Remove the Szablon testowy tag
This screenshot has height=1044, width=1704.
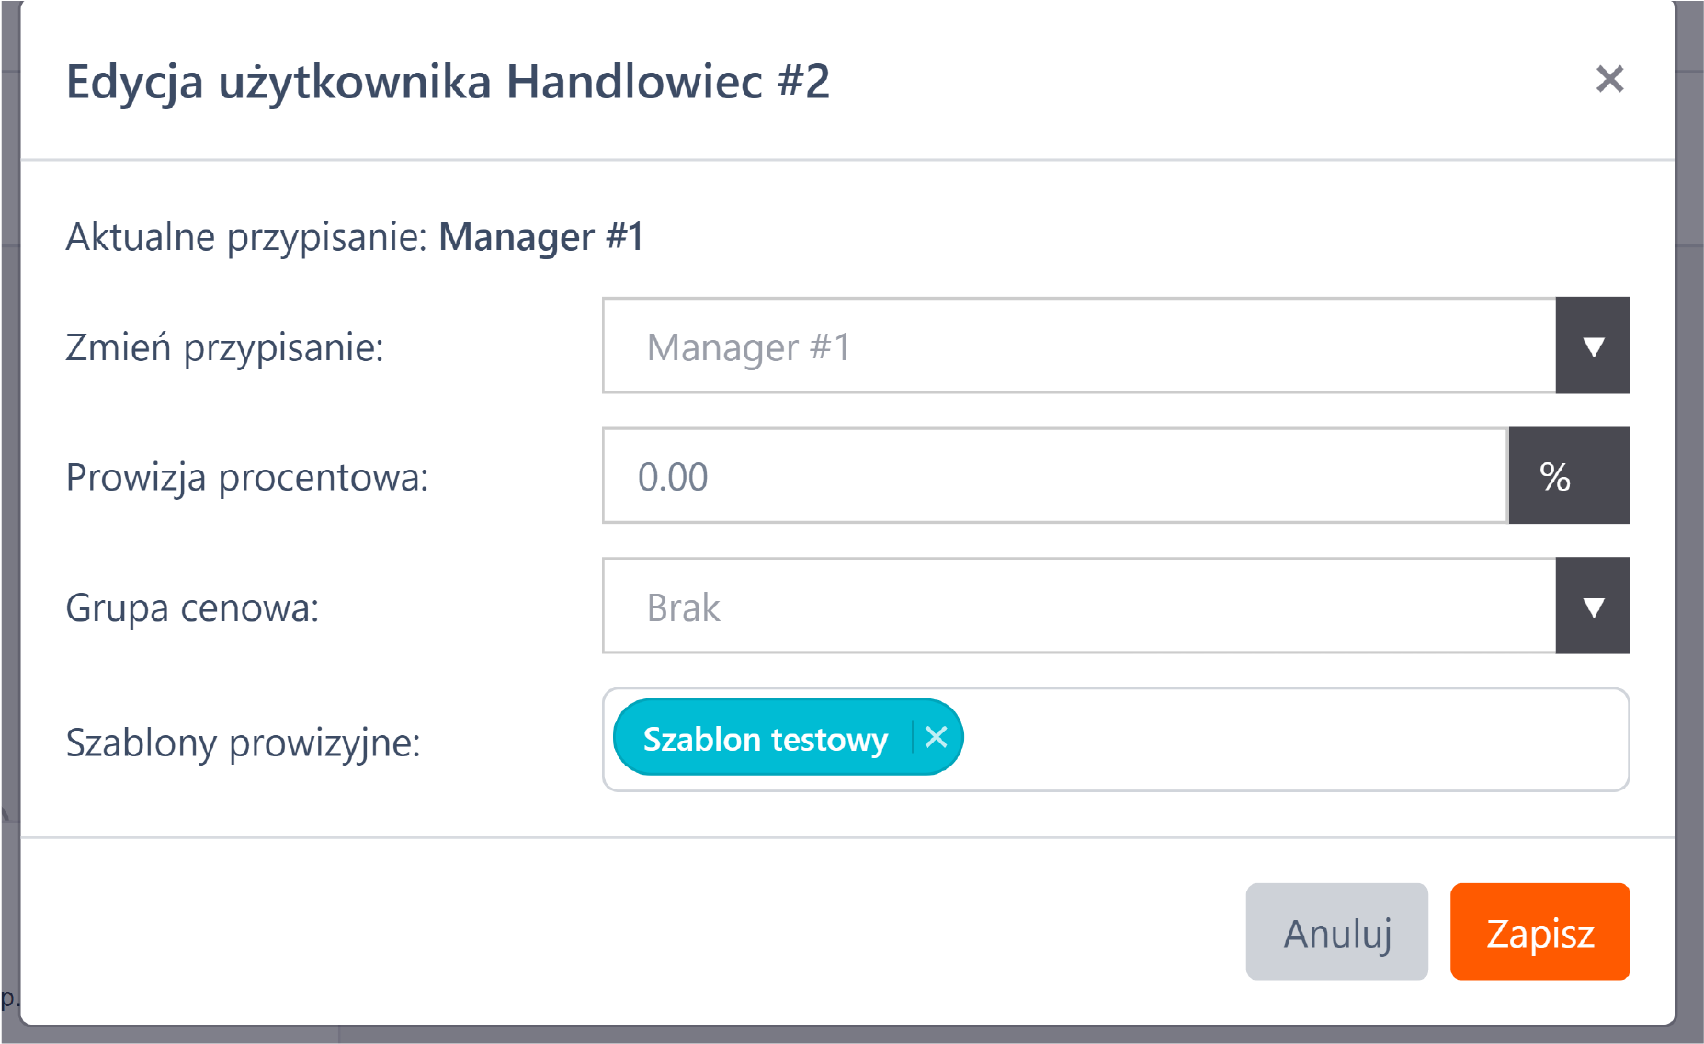(936, 737)
